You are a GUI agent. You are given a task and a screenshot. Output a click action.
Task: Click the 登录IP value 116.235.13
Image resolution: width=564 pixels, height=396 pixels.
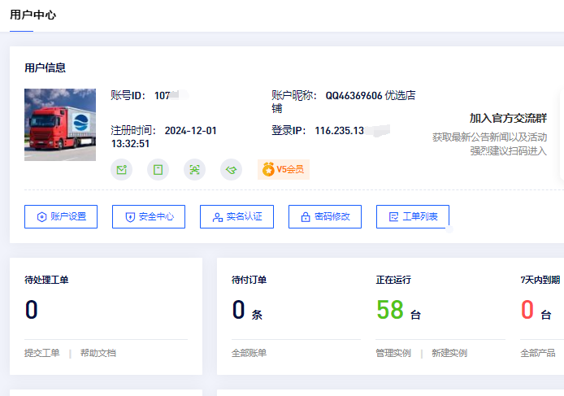pyautogui.click(x=340, y=131)
